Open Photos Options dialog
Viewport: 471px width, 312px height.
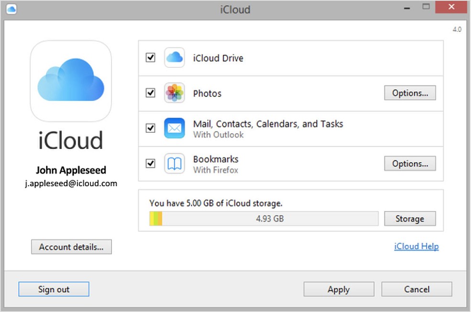click(x=410, y=93)
